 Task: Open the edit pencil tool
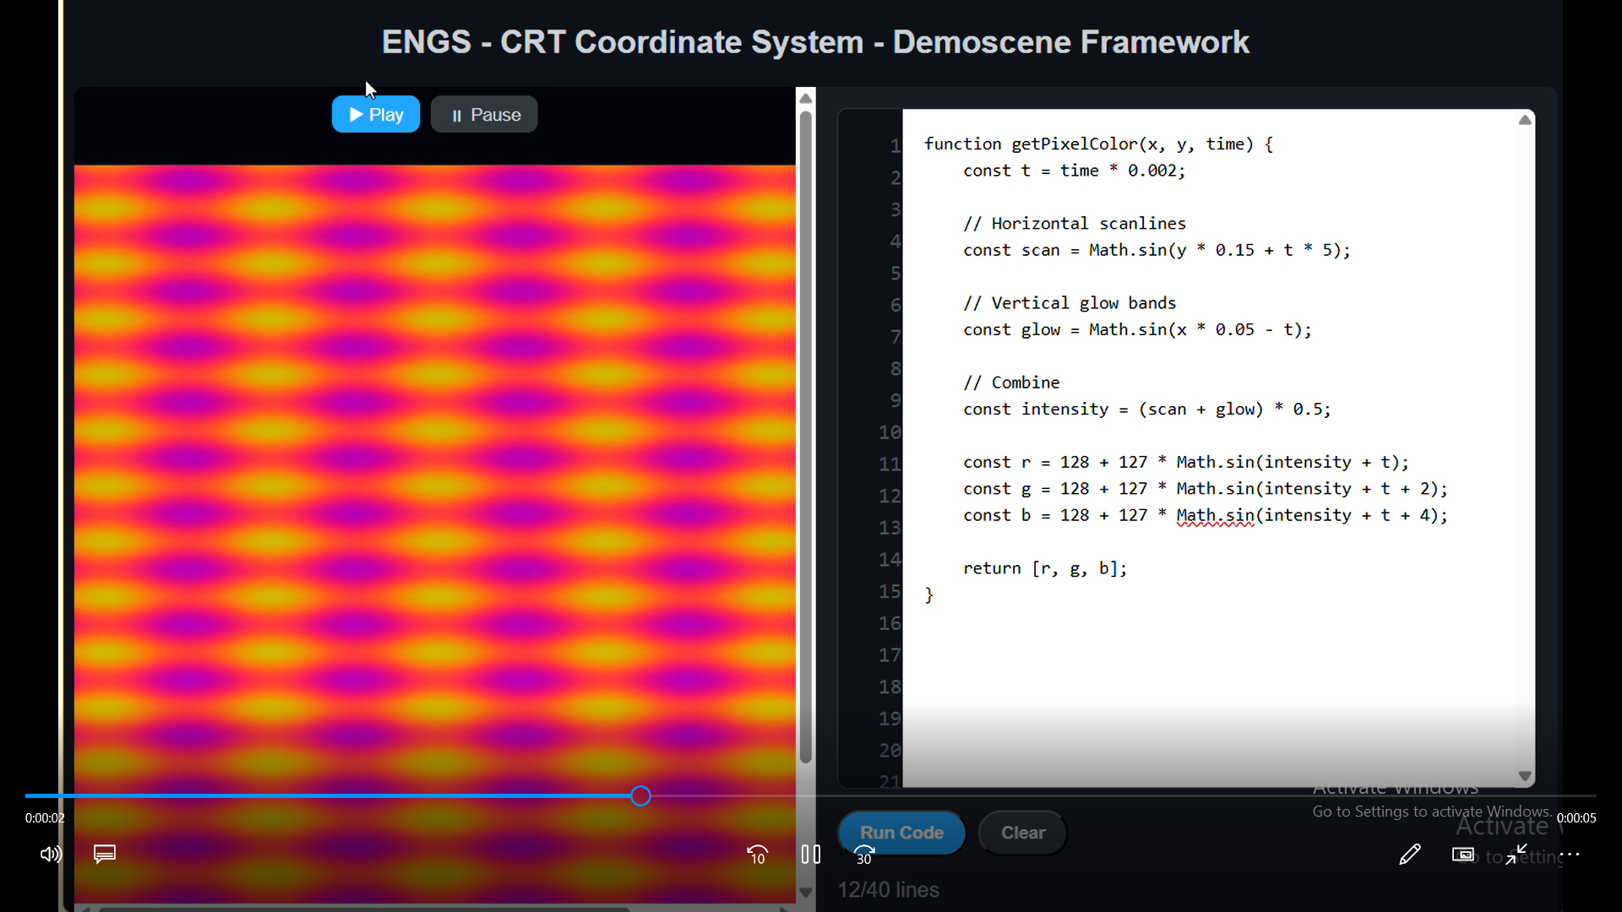[x=1410, y=855]
